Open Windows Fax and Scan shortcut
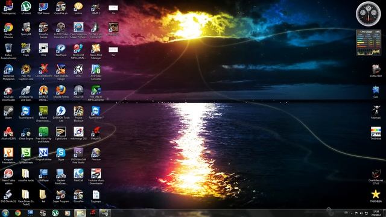Screen dimensions: 386x217 [26, 93]
